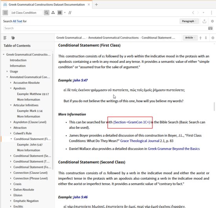Image resolution: width=216 pixels, height=208 pixels.
Task: Click the parallel resources double-slash icon
Action: pos(70,13)
